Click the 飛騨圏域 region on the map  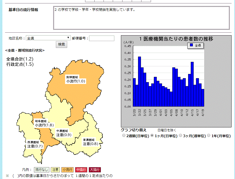tap(75, 79)
